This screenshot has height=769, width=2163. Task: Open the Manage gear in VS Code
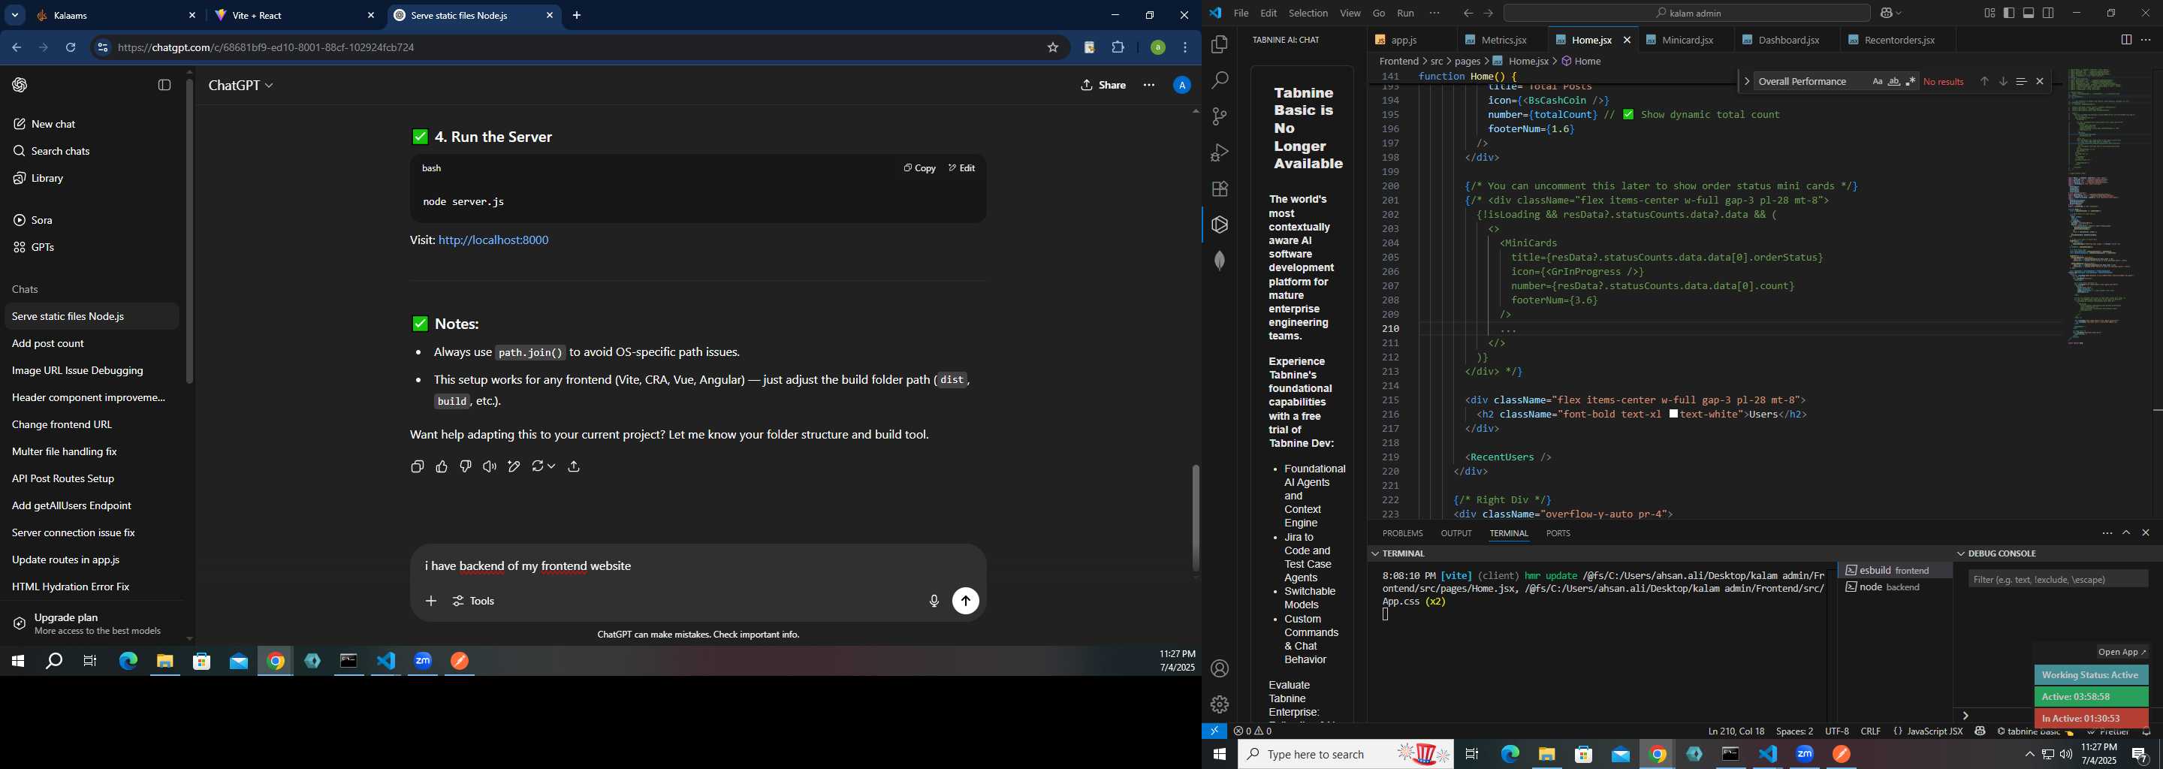pyautogui.click(x=1220, y=704)
